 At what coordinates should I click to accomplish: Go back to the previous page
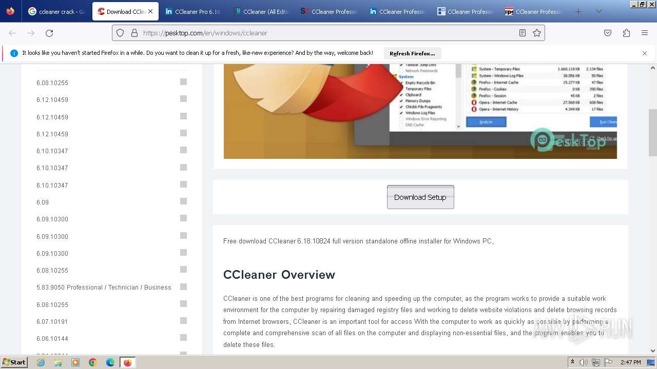click(x=12, y=33)
